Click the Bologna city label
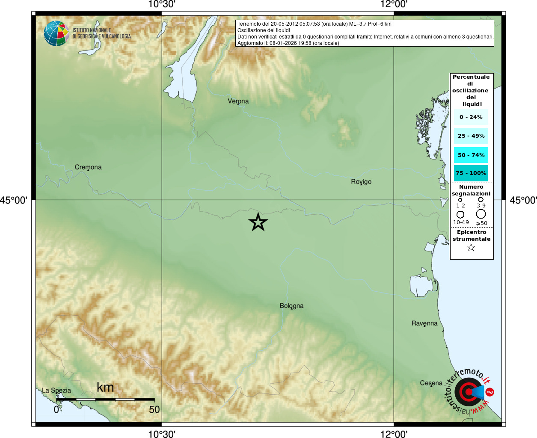The height and width of the screenshot is (438, 537). pos(292,306)
